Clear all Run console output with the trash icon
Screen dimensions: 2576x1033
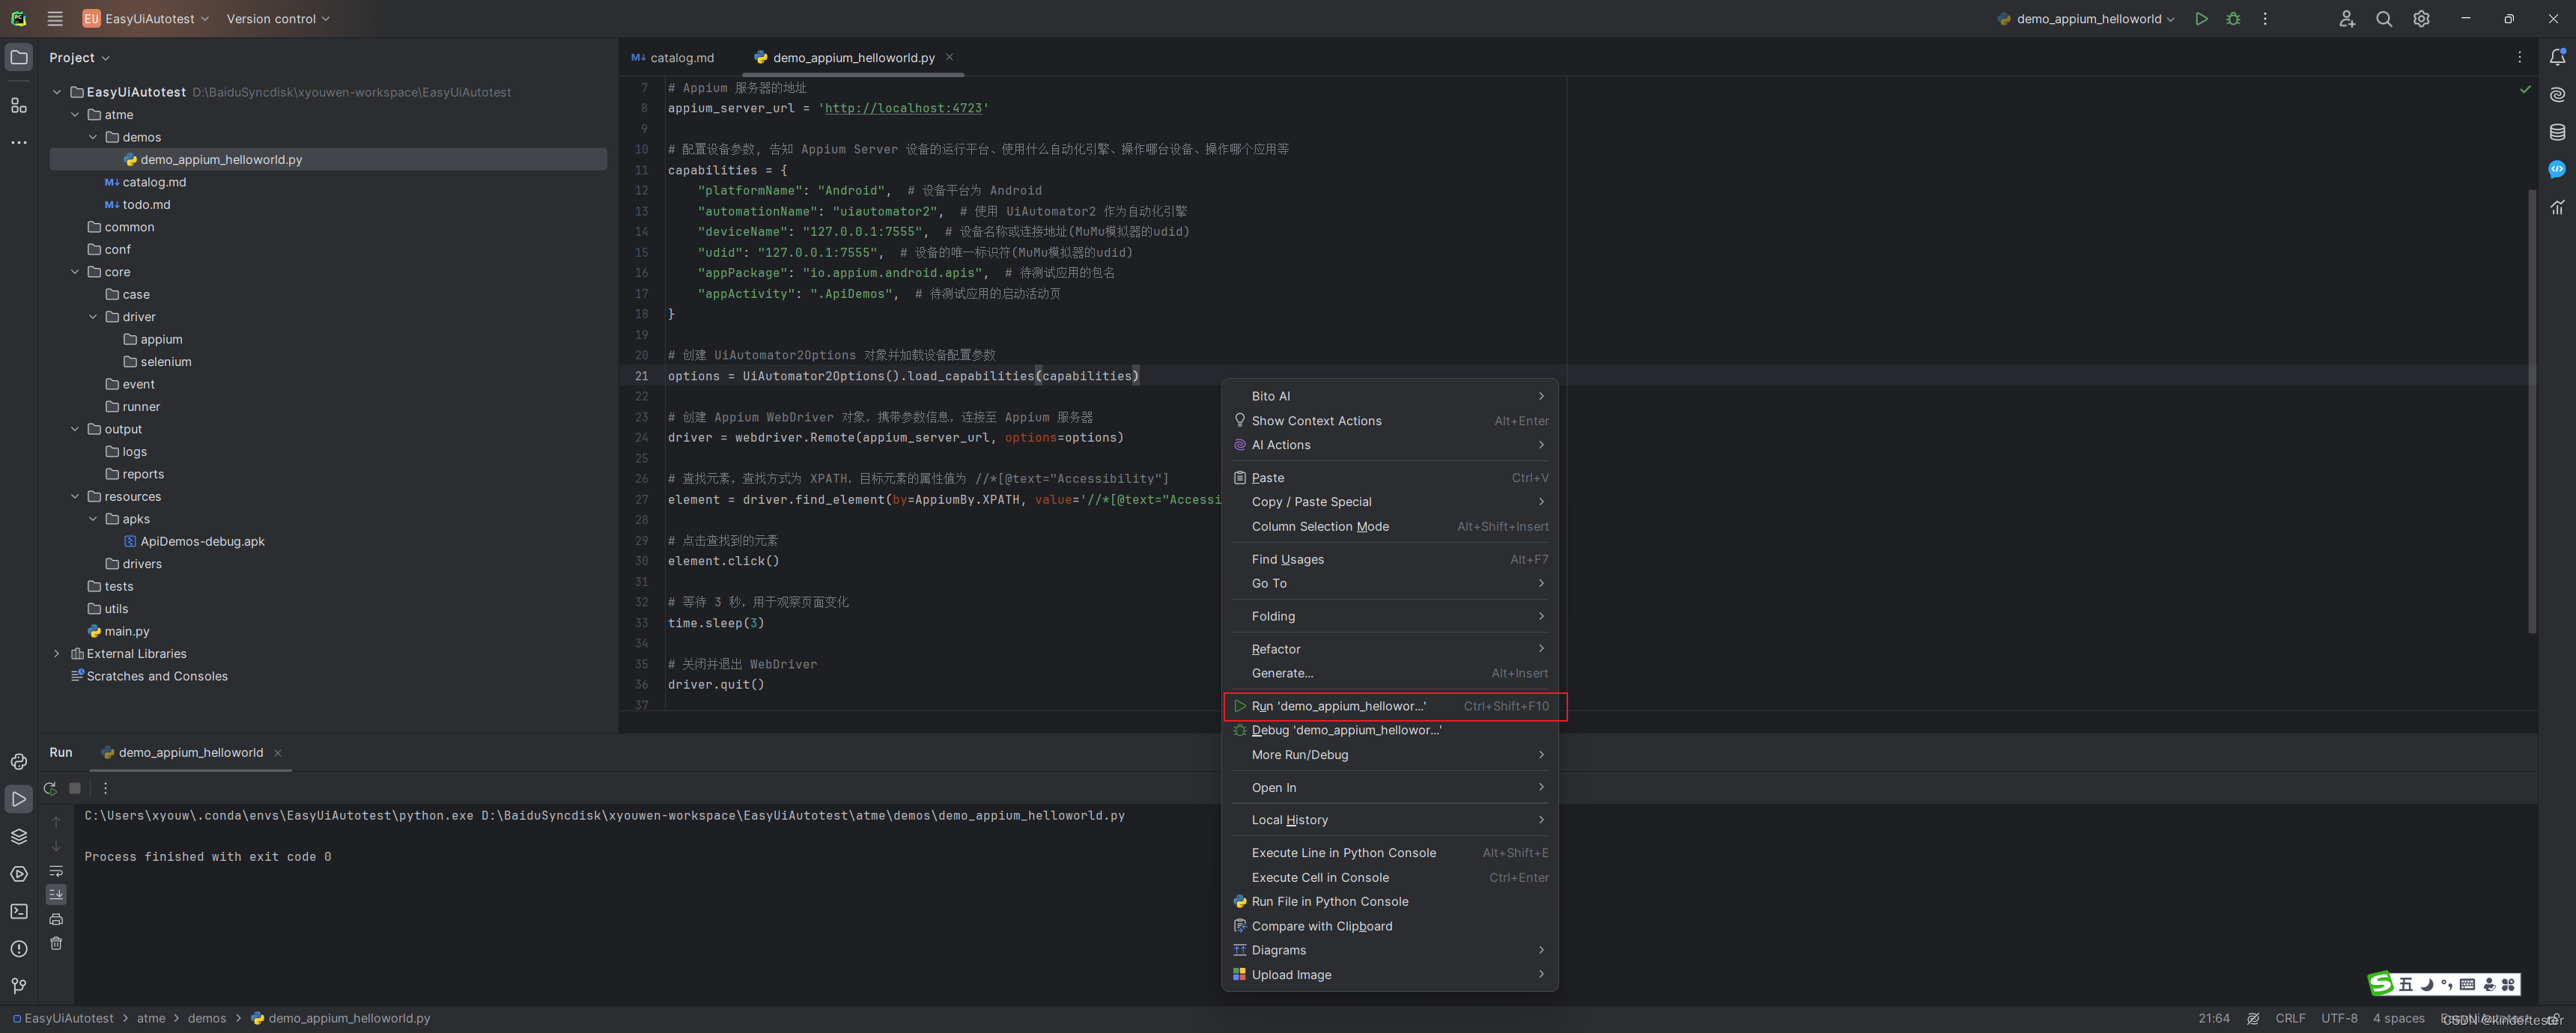tap(56, 943)
